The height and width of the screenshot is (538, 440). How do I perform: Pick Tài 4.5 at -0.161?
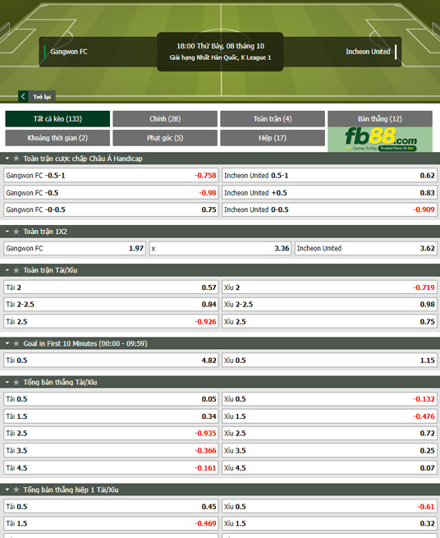pyautogui.click(x=111, y=467)
